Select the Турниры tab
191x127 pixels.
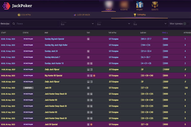140,15
